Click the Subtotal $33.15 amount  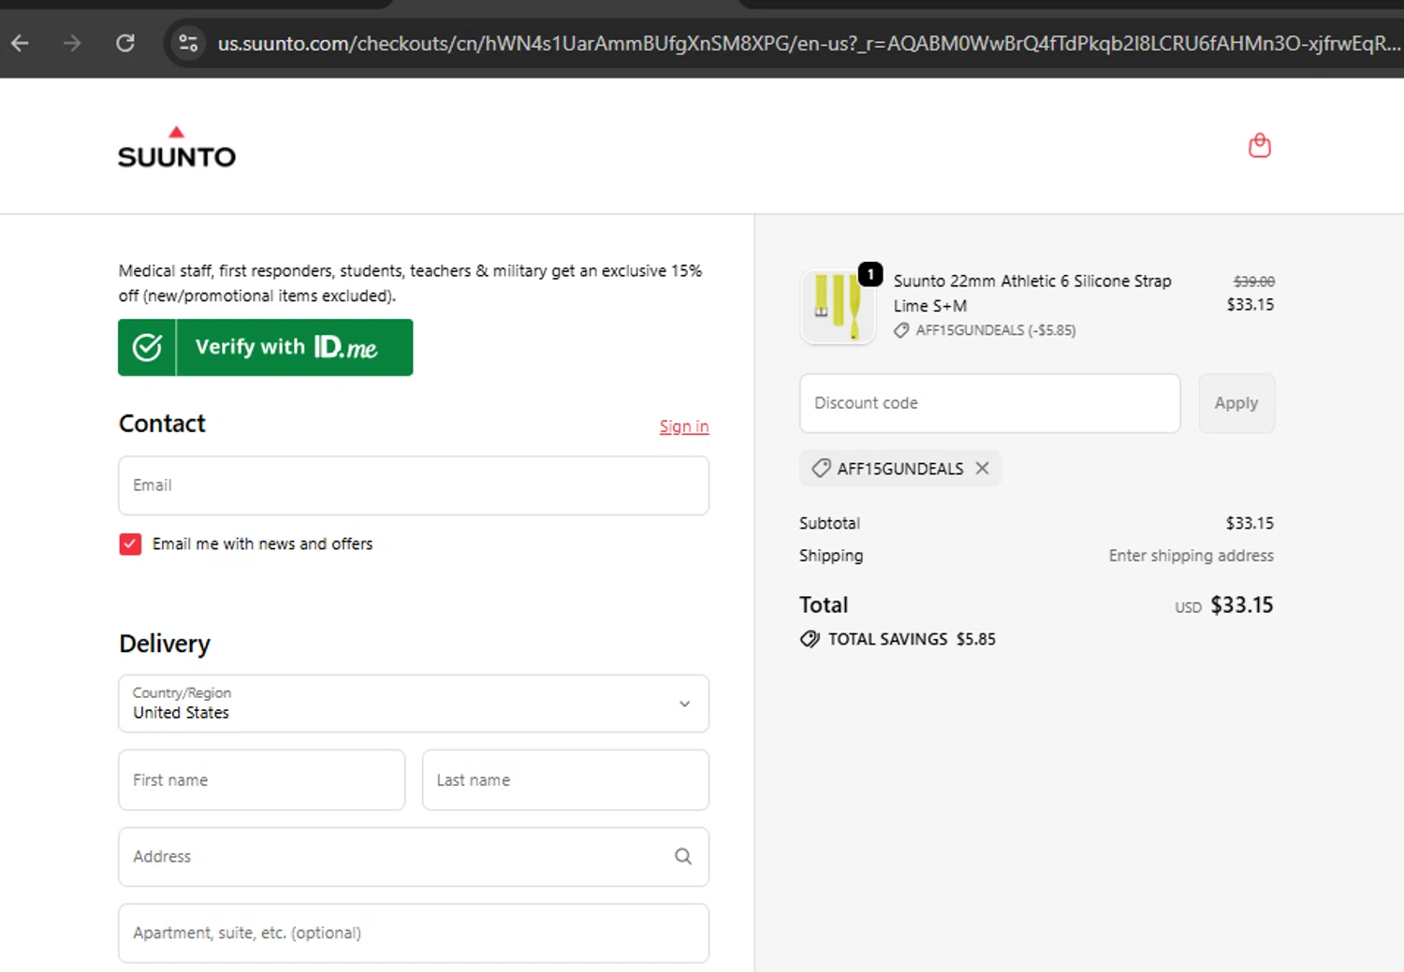click(x=1250, y=523)
